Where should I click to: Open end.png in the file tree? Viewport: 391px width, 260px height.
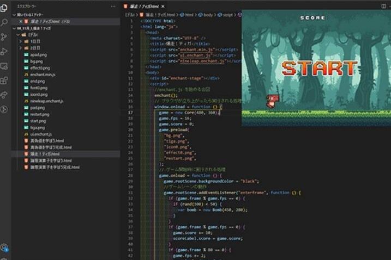point(38,81)
